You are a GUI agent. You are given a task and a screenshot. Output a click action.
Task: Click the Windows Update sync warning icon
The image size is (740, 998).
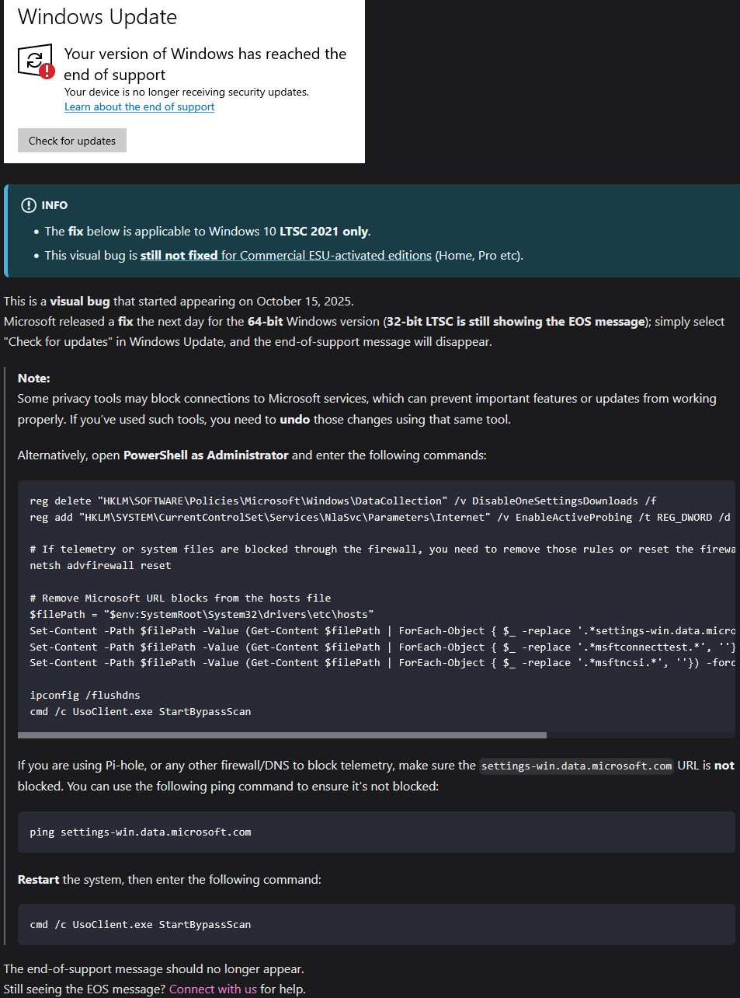[x=36, y=62]
